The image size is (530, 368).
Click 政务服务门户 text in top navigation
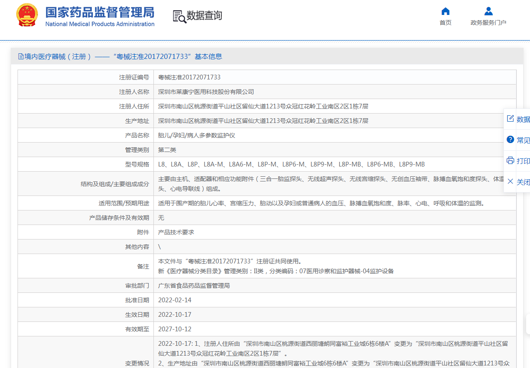coord(488,23)
